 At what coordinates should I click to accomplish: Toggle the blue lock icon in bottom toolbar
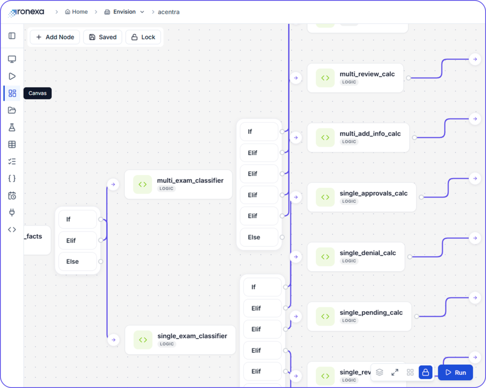[425, 372]
